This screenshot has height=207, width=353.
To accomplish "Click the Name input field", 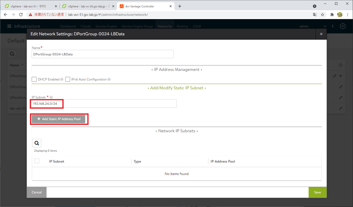I will [103, 54].
